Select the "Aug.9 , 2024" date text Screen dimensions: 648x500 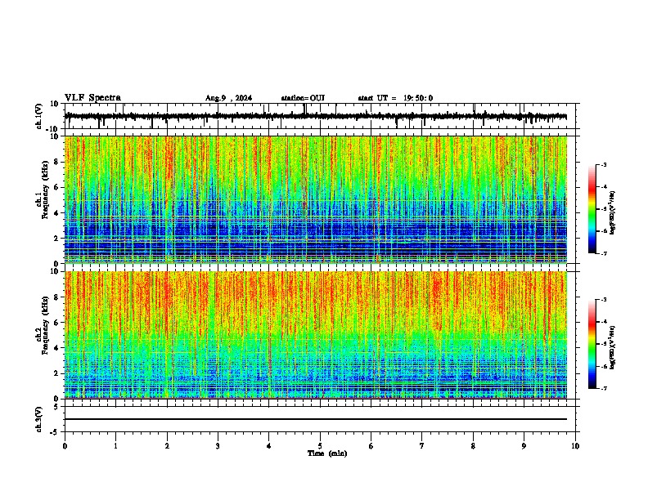(x=228, y=98)
